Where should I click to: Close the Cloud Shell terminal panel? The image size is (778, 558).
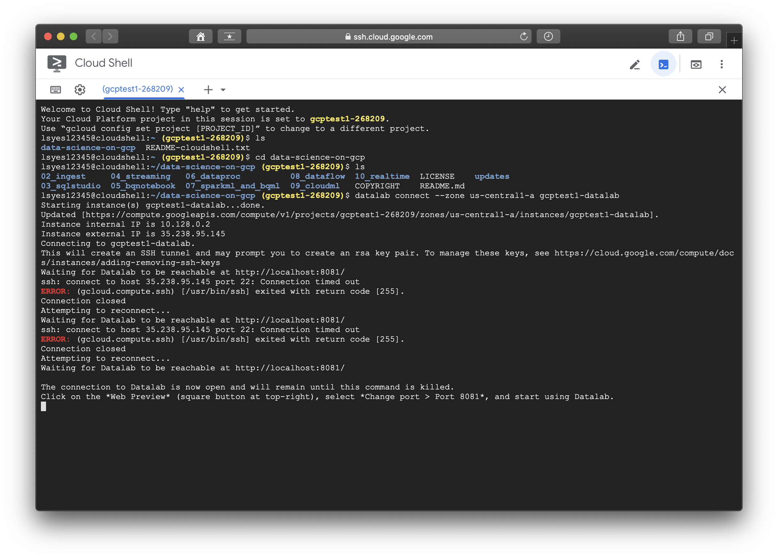pyautogui.click(x=722, y=89)
